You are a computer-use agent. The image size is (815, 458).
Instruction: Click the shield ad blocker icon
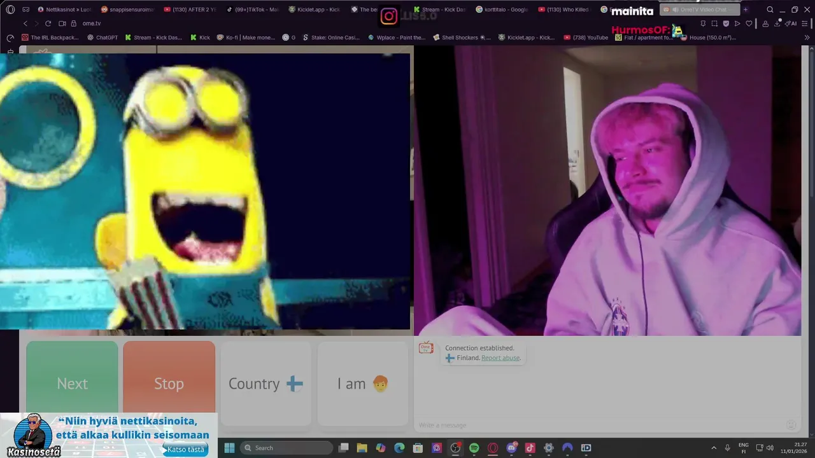pyautogui.click(x=726, y=24)
